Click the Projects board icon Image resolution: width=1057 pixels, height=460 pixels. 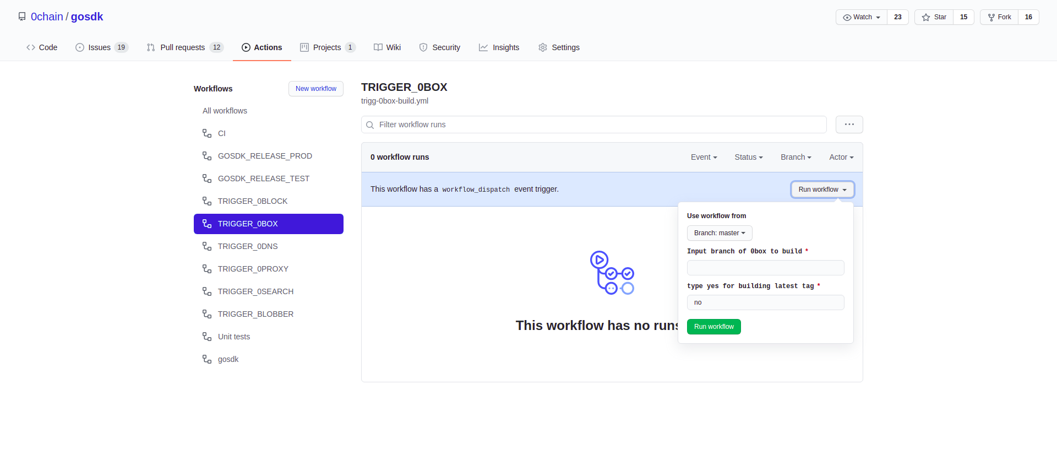[304, 47]
